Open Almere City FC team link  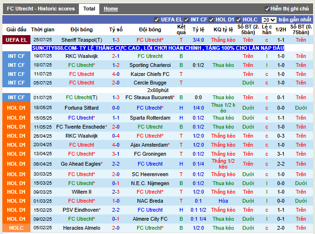pos(150,219)
